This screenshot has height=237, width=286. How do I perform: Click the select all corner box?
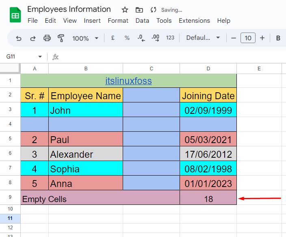(x=10, y=68)
